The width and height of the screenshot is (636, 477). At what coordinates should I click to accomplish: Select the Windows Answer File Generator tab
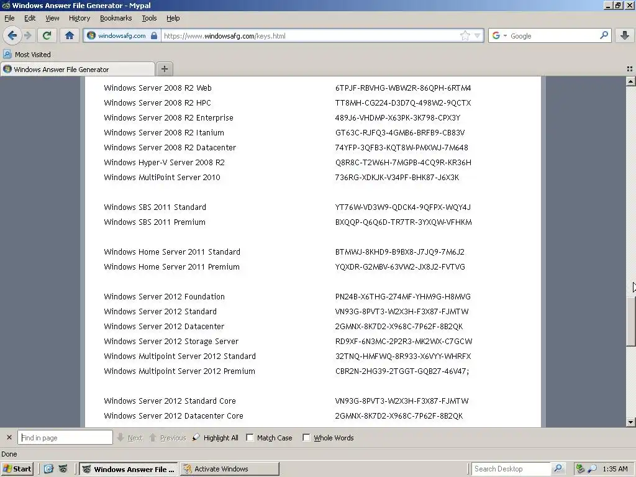point(77,70)
